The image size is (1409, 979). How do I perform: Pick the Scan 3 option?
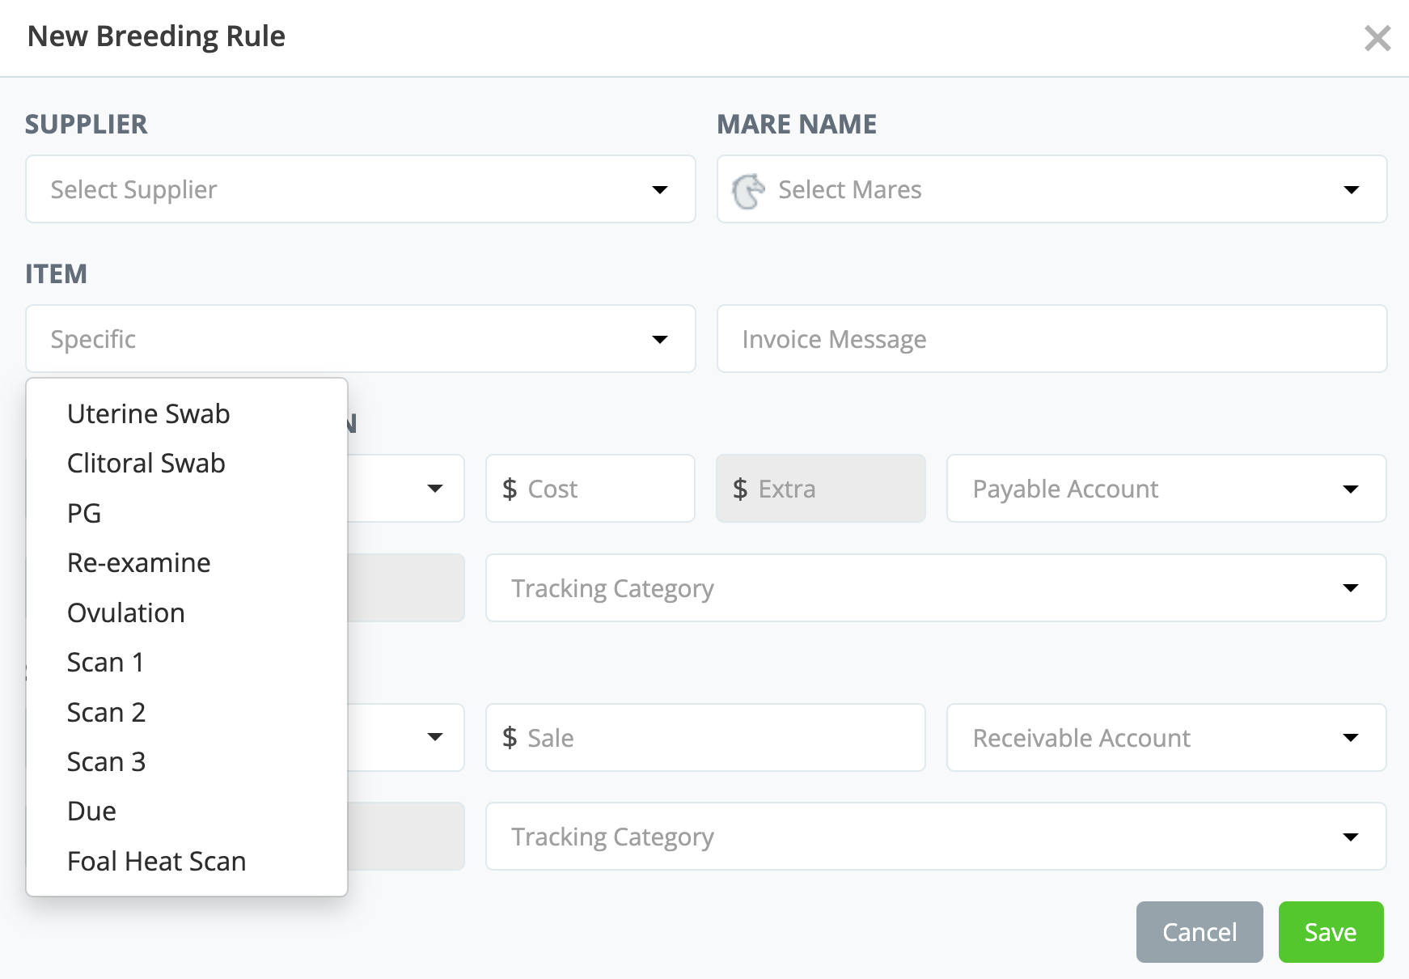click(107, 762)
